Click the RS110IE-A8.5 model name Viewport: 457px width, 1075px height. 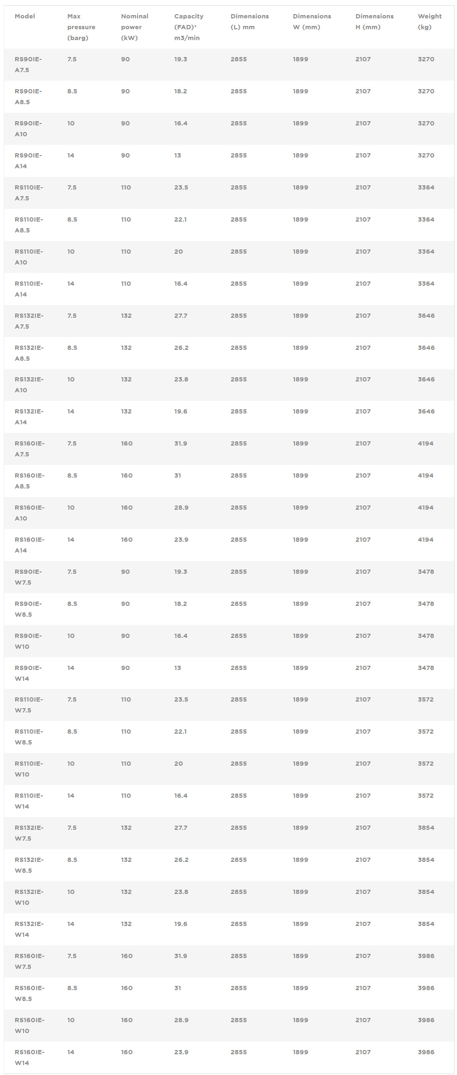(x=29, y=225)
